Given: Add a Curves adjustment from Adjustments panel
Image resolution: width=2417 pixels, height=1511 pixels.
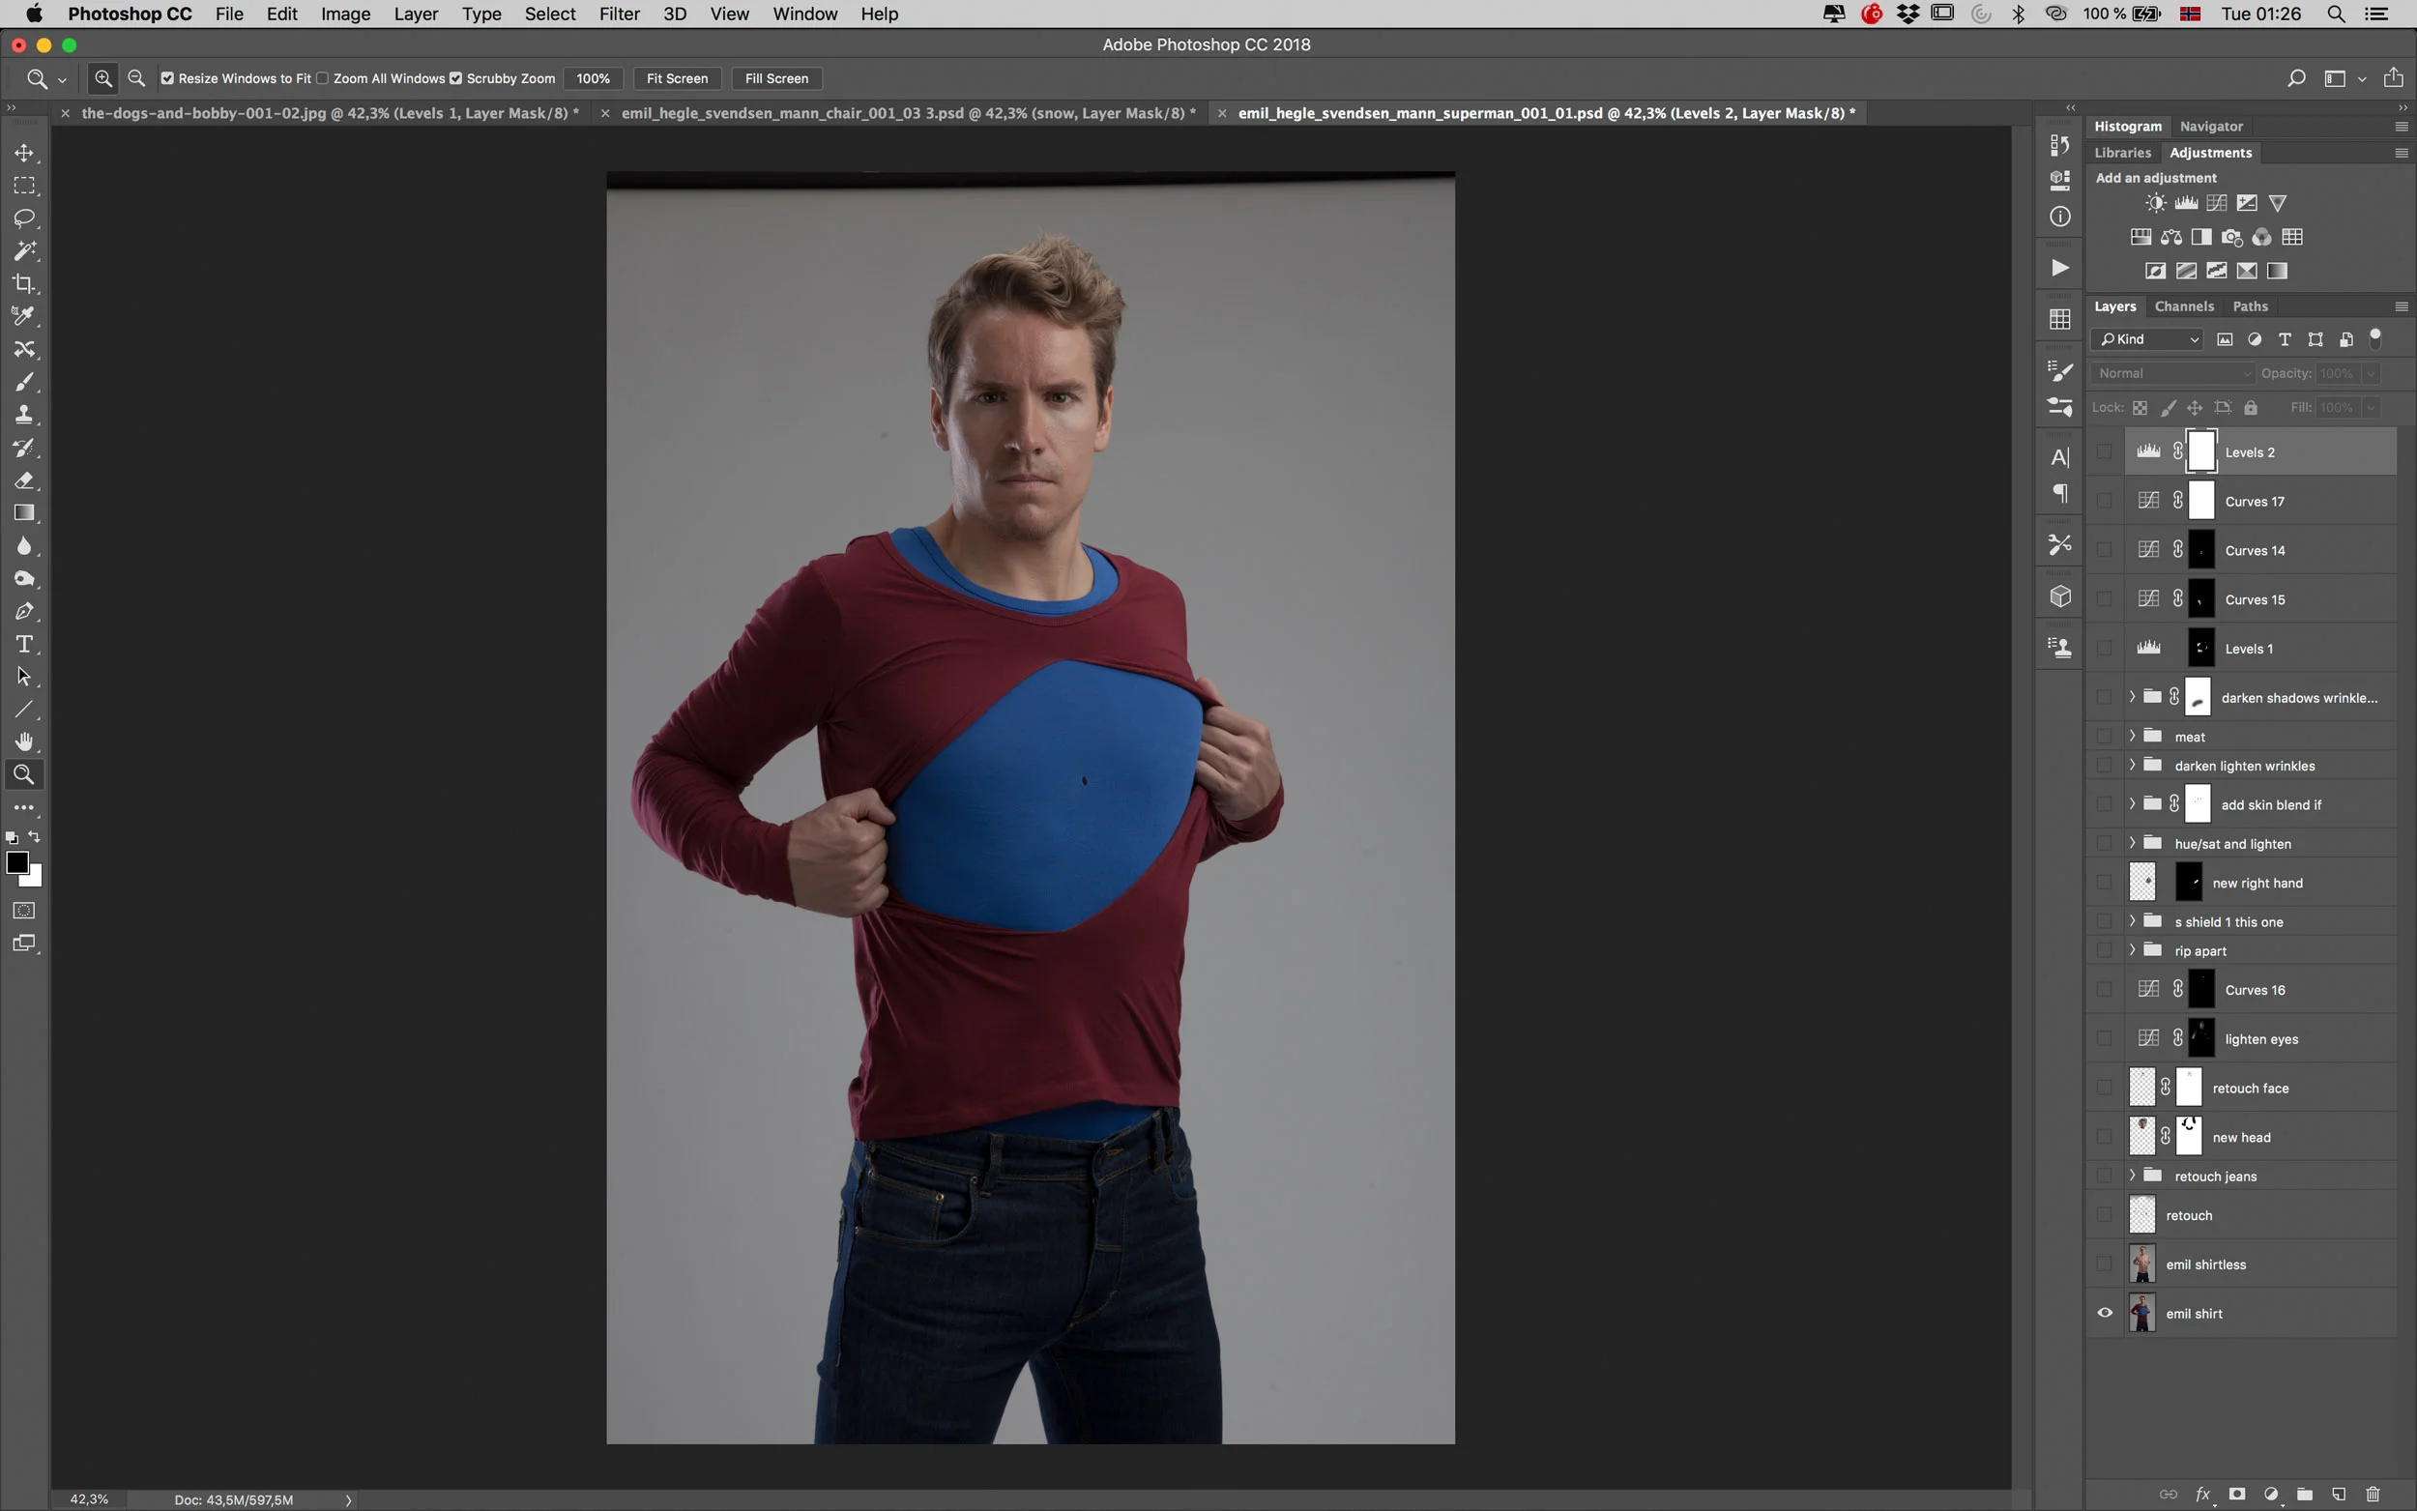Looking at the screenshot, I should (x=2216, y=203).
